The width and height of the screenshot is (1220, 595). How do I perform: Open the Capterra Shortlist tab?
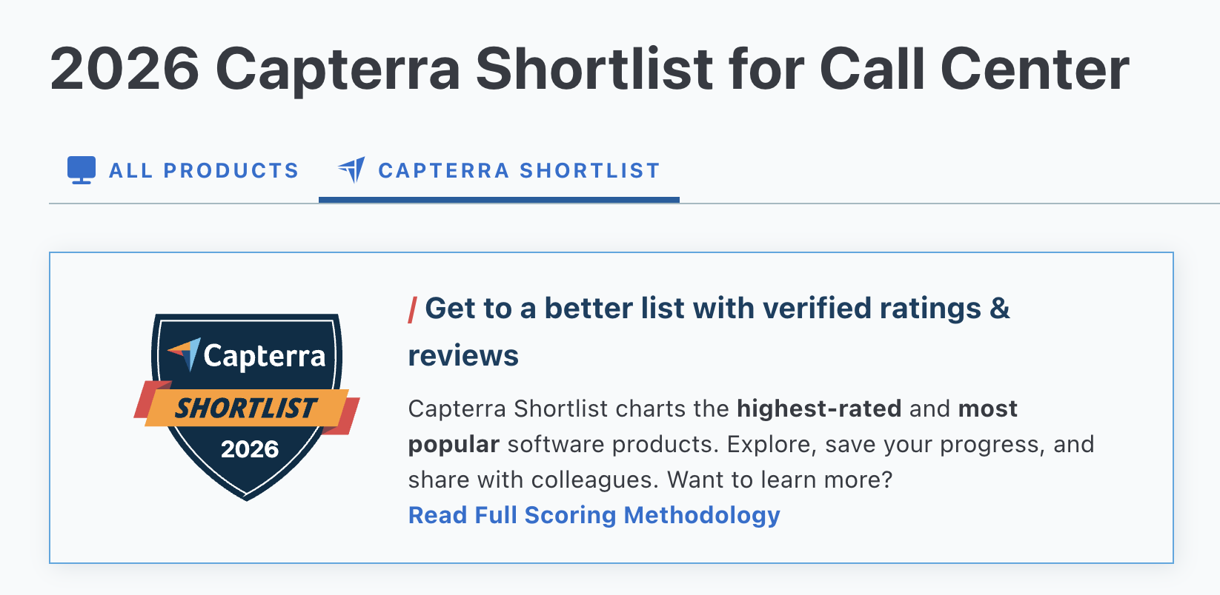[x=518, y=169]
